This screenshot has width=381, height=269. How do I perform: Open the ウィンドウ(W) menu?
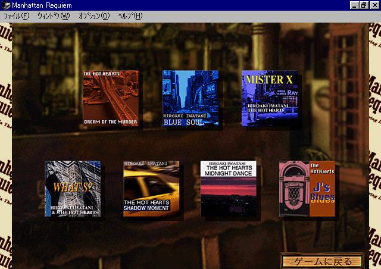point(53,15)
